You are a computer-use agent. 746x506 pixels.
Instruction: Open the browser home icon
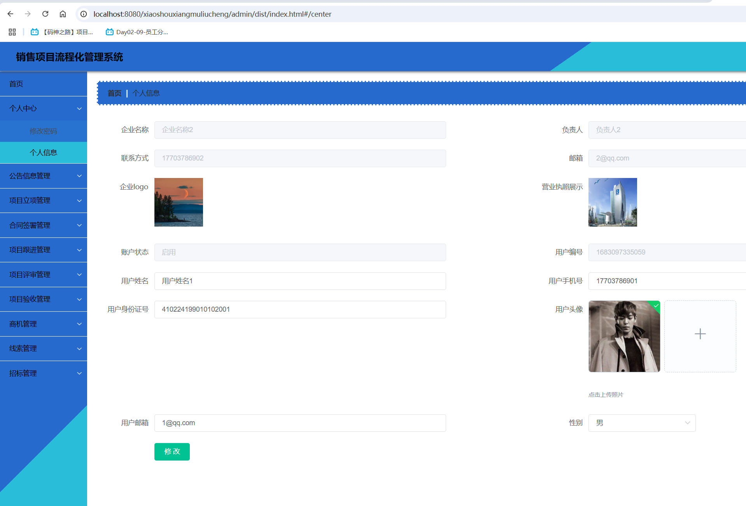63,14
